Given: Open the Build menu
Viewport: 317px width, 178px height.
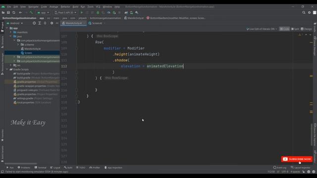Looking at the screenshot, I should pos(75,6).
